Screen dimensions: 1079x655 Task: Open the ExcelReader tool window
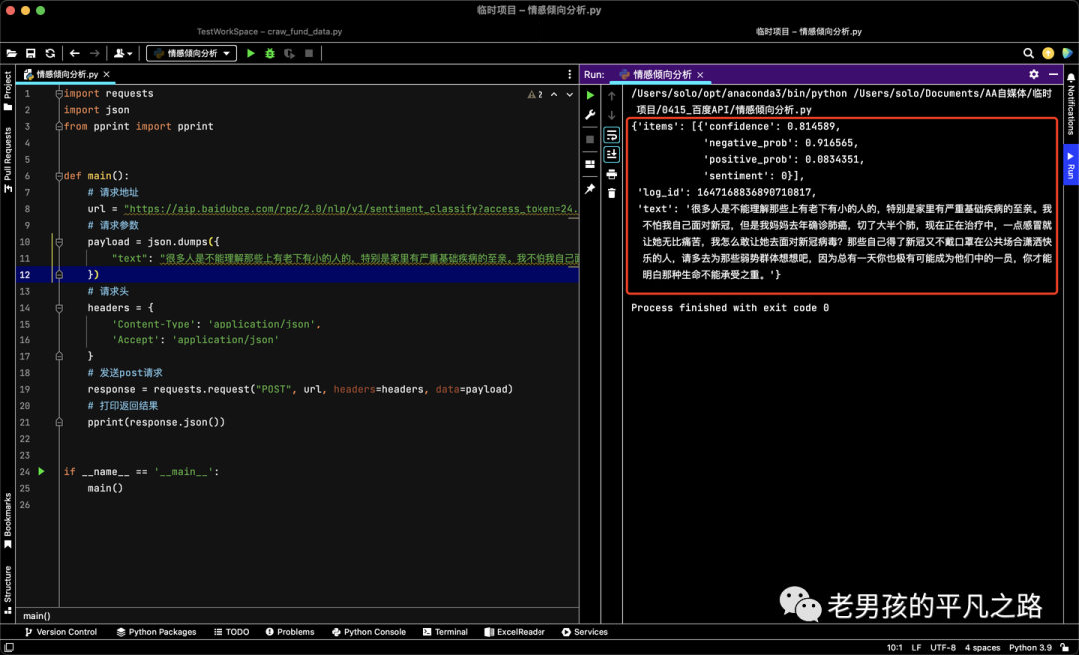(x=515, y=632)
